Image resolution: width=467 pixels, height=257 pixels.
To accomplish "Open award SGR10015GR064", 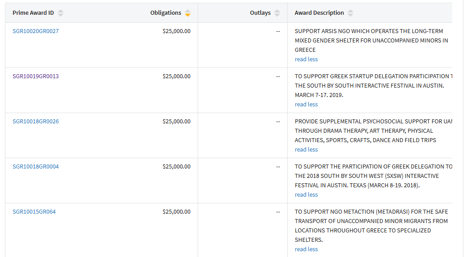I will click(x=34, y=212).
